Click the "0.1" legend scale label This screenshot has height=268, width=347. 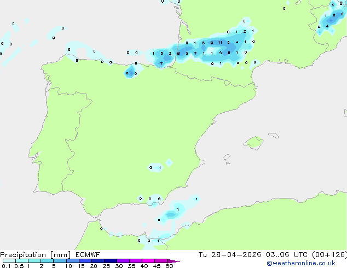pyautogui.click(x=6, y=266)
